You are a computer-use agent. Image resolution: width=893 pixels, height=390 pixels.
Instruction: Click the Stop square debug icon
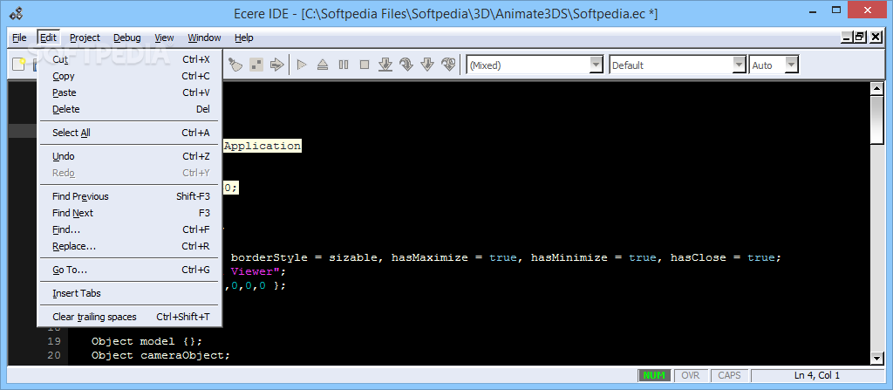point(365,65)
